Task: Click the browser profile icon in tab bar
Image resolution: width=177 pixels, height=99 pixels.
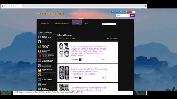Action: click(x=145, y=6)
